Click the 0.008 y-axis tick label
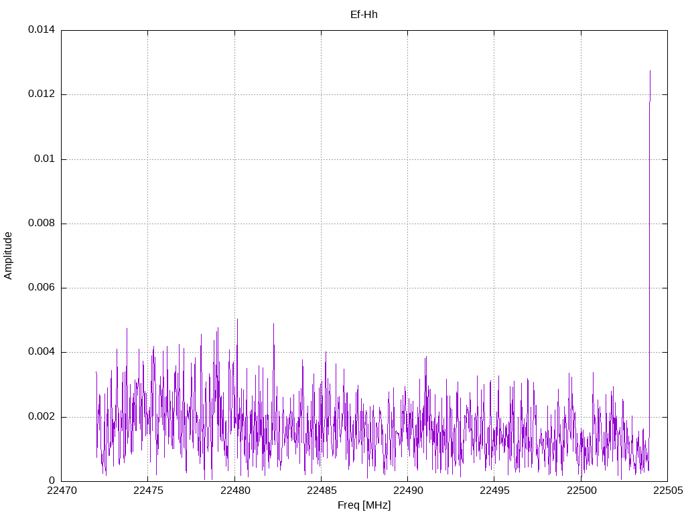Image resolution: width=686 pixels, height=514 pixels. pos(41,224)
